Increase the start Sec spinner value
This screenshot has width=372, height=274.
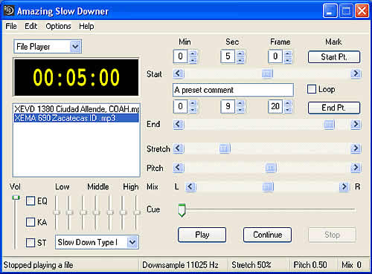(240, 53)
